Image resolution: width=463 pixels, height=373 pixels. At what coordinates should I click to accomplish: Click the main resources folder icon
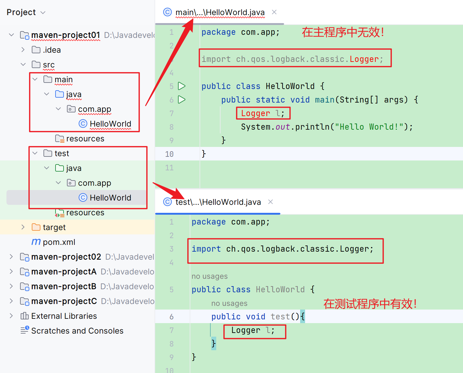click(x=60, y=139)
